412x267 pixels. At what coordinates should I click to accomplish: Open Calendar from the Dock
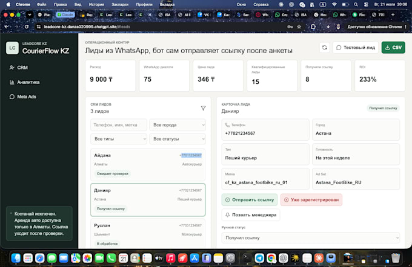[123, 258]
